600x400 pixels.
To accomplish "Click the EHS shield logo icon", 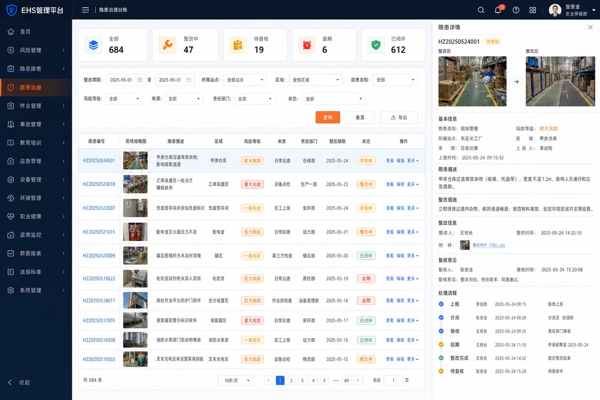I will click(11, 10).
